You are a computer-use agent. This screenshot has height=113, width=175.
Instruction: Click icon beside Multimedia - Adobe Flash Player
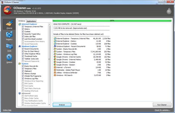(x=55, y=70)
